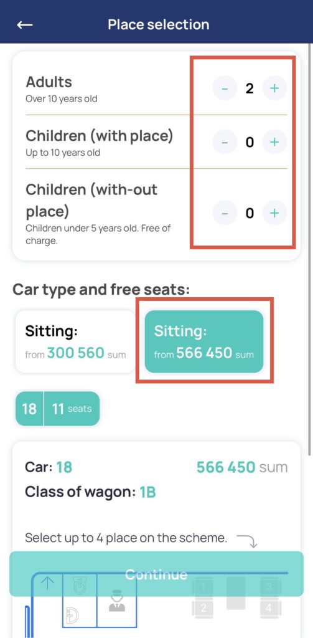This screenshot has width=313, height=638.
Task: Go back using the arrow icon
Action: (25, 25)
